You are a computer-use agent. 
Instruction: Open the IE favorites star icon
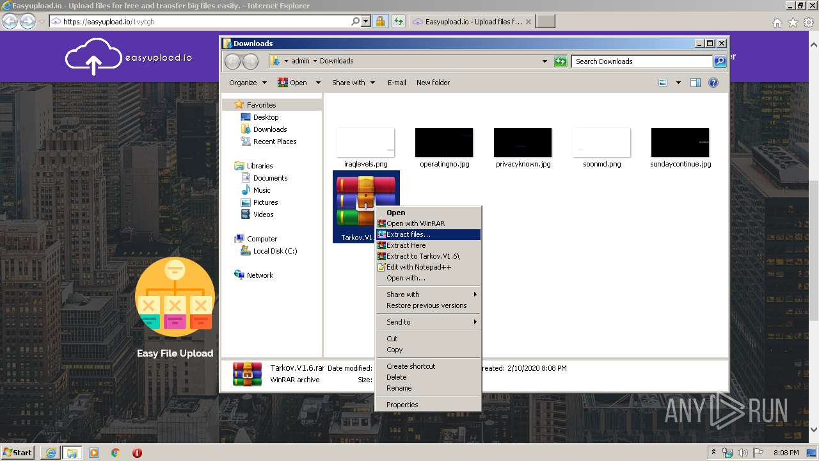tap(793, 22)
